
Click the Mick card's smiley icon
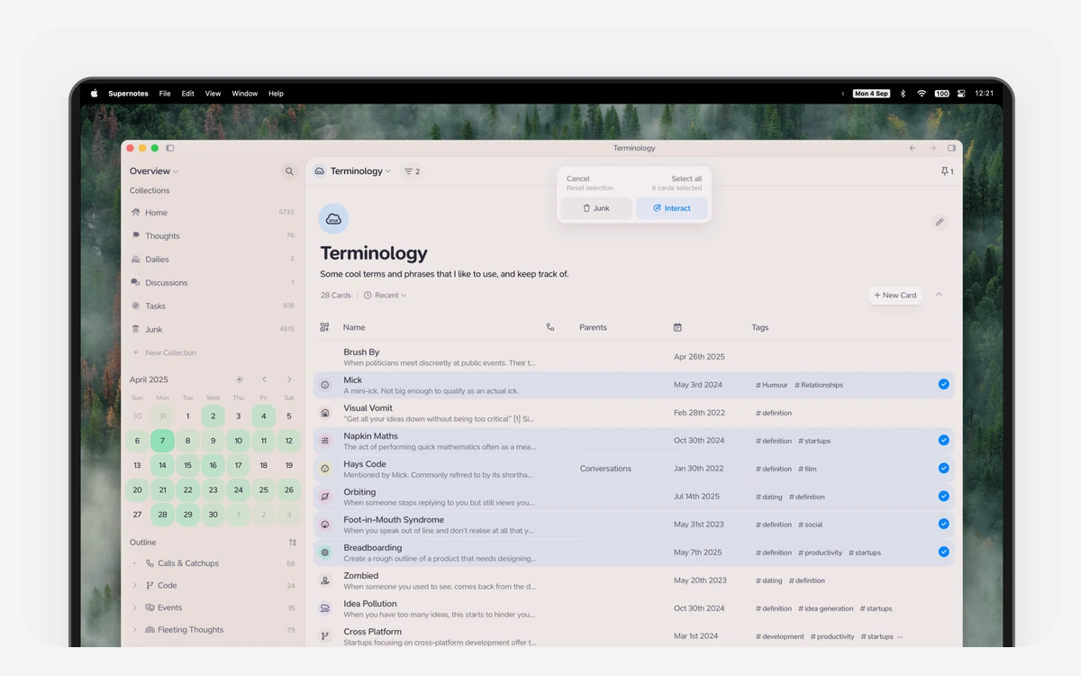click(x=325, y=385)
